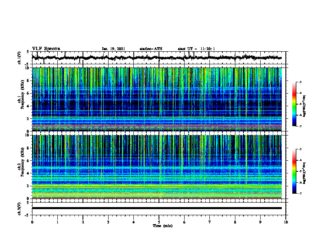Viewport: 322px width, 249px height.
Task: Click the '-3' value on ch.1 color bar
Action: (300, 82)
